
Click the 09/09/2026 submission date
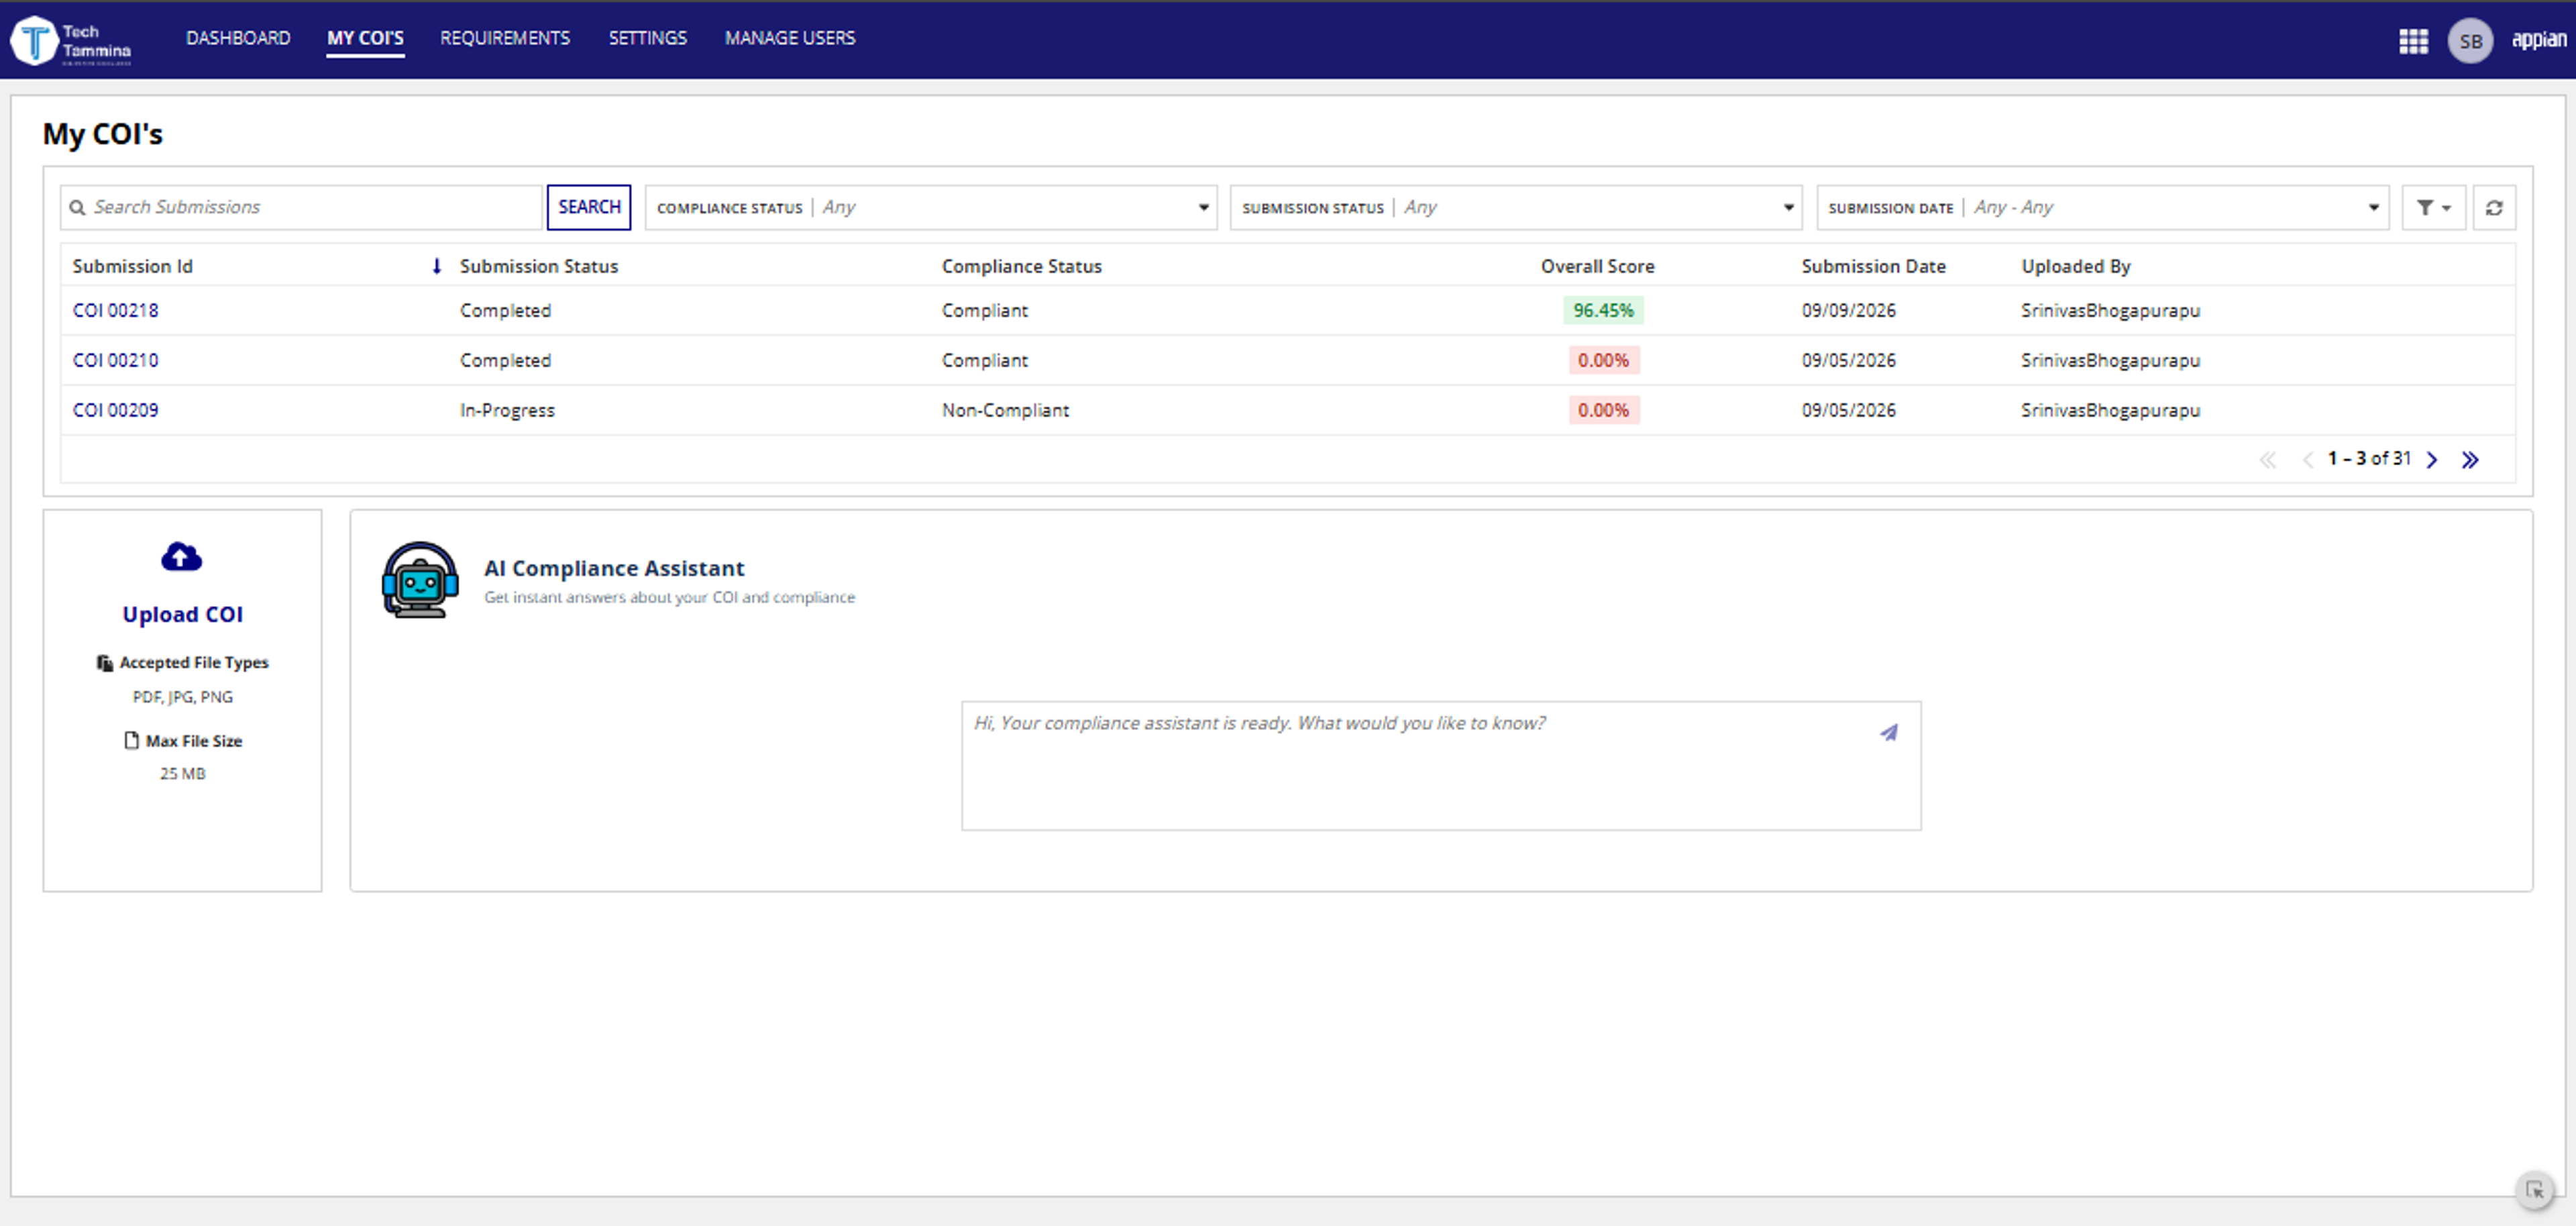1848,311
